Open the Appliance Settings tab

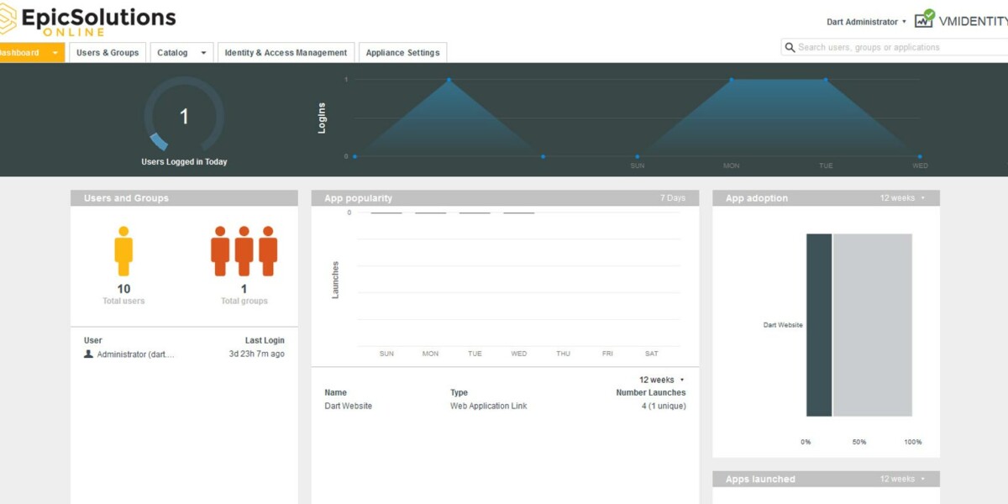(404, 52)
